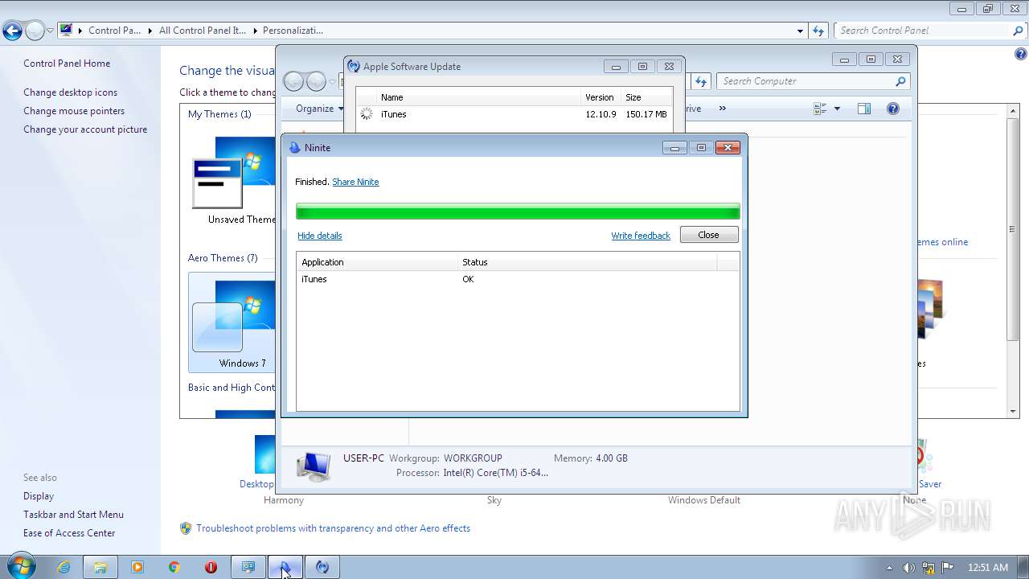
Task: Click Control Panel breadcrumb segment
Action: click(114, 31)
